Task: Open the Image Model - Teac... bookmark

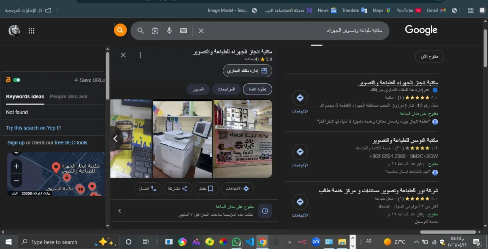Action: coord(232,10)
